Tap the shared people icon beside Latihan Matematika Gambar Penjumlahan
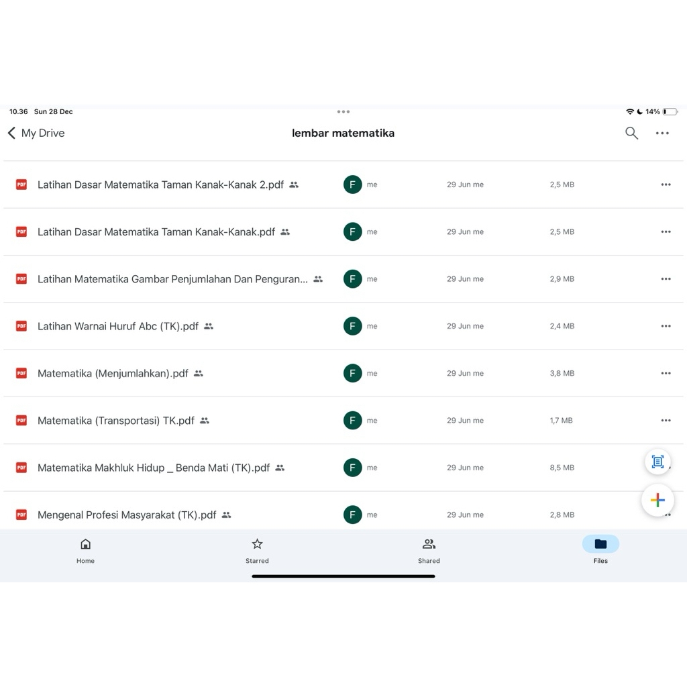Viewport: 687px width, 687px height. coord(318,279)
